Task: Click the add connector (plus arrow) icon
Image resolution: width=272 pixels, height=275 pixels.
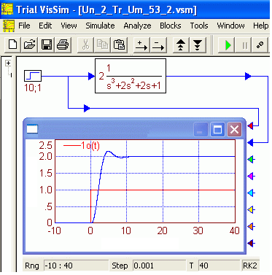Action: pyautogui.click(x=141, y=45)
